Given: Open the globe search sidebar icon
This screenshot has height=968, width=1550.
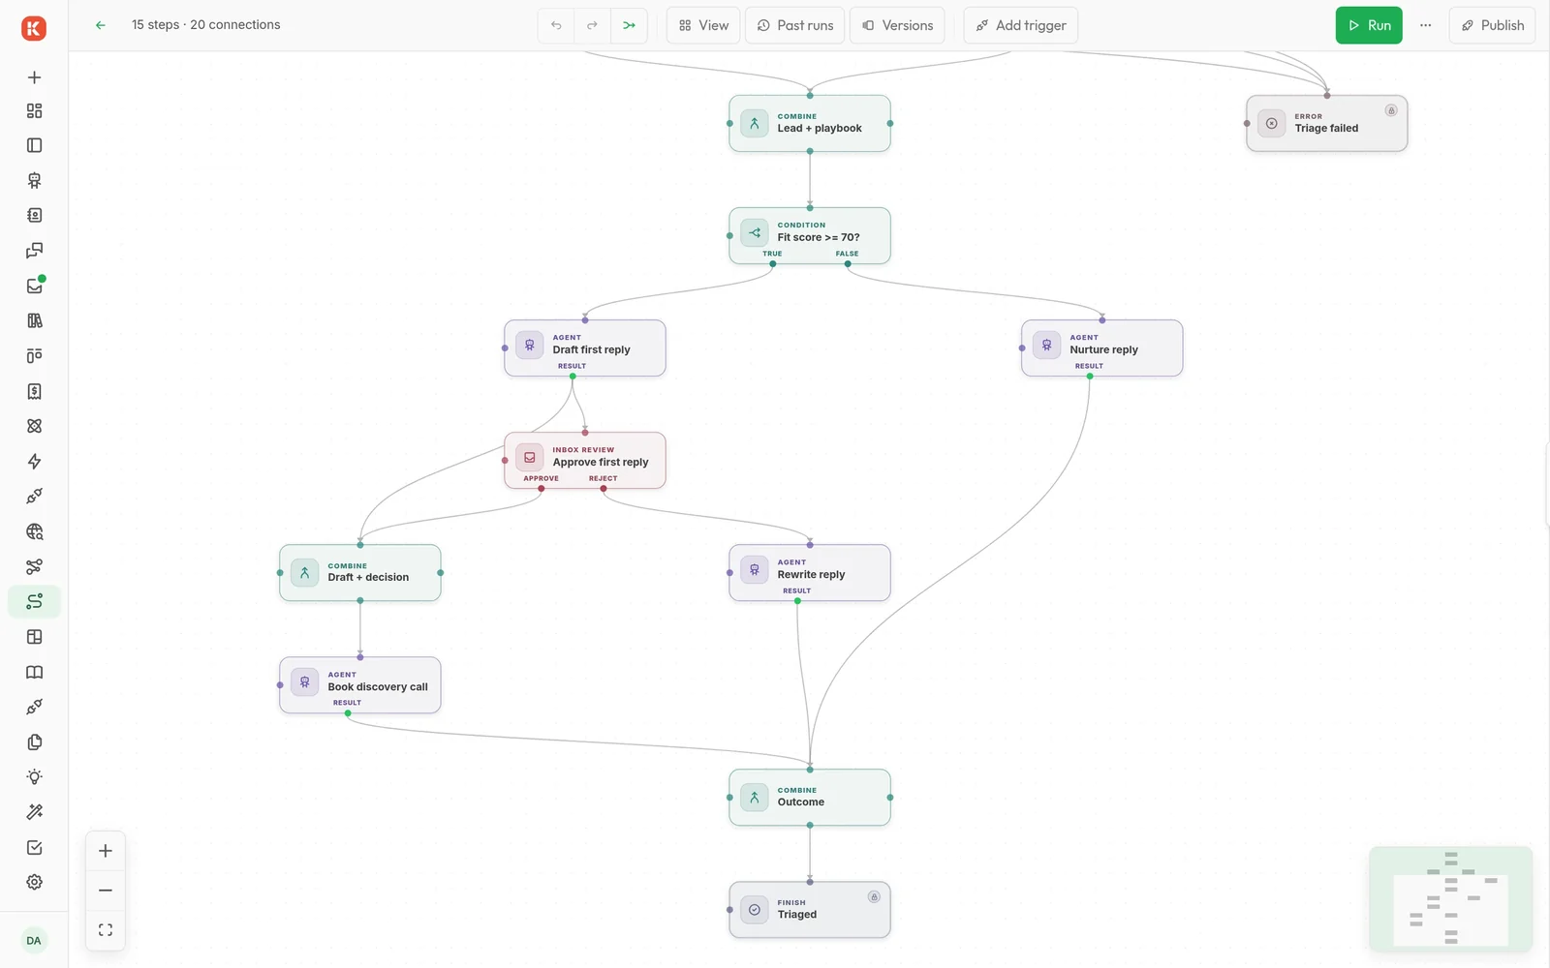Looking at the screenshot, I should tap(34, 531).
